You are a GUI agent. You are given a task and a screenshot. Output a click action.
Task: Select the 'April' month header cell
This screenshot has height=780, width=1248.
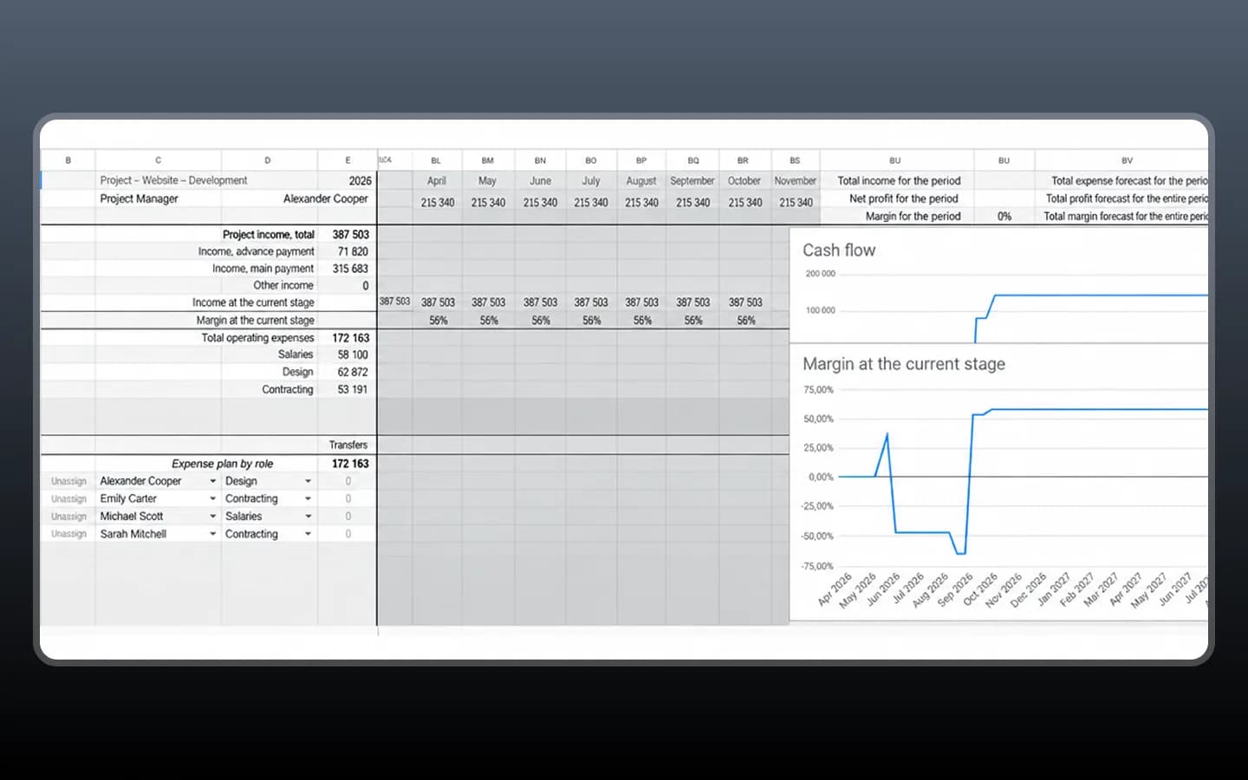click(437, 181)
